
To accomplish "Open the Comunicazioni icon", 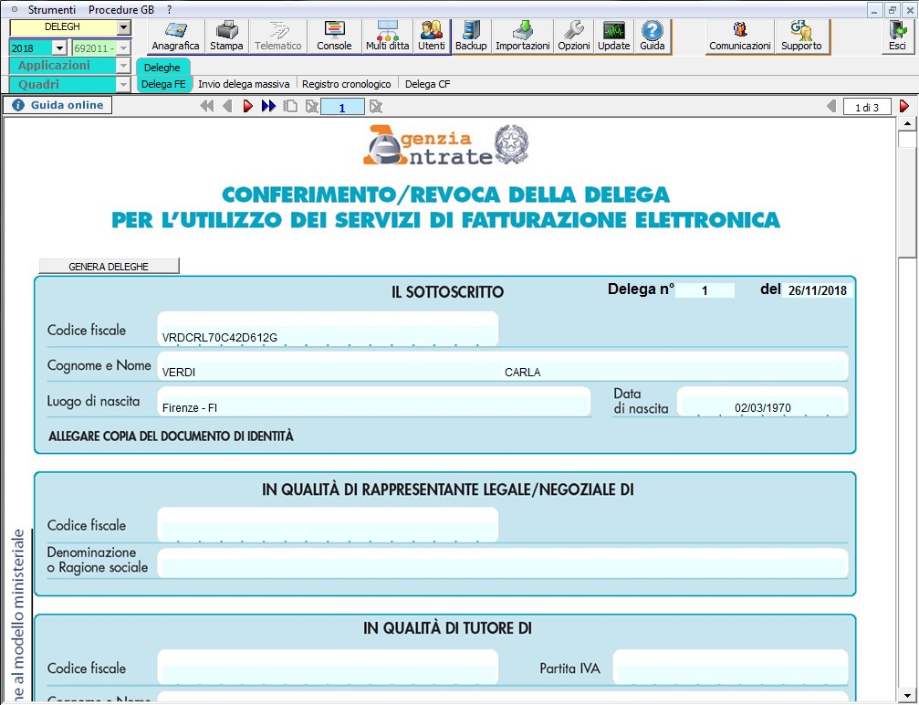I will (x=739, y=37).
